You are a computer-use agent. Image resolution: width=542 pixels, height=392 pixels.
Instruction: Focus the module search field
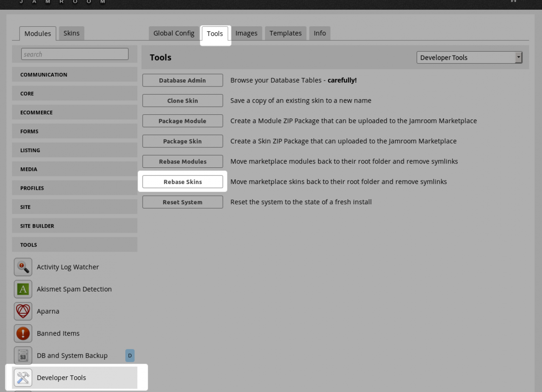click(75, 54)
